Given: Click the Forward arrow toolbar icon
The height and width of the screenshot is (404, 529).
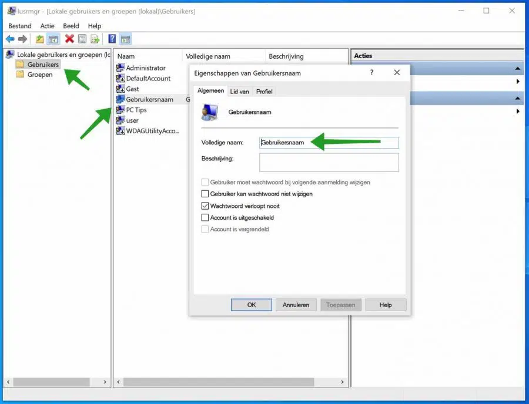Looking at the screenshot, I should pos(22,39).
